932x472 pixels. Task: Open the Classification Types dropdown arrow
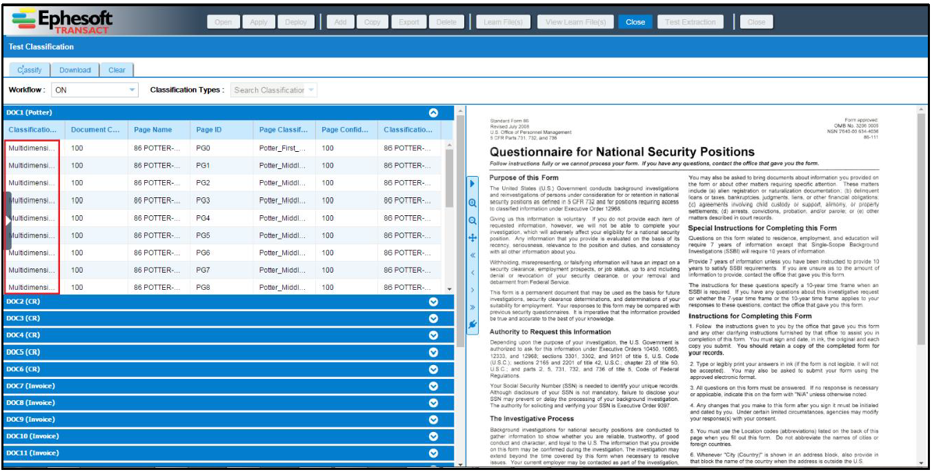click(x=311, y=90)
